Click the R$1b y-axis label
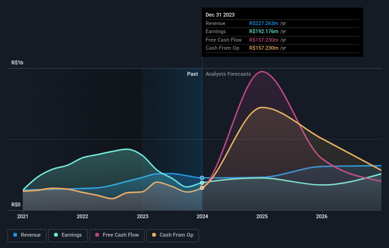 [x=18, y=62]
